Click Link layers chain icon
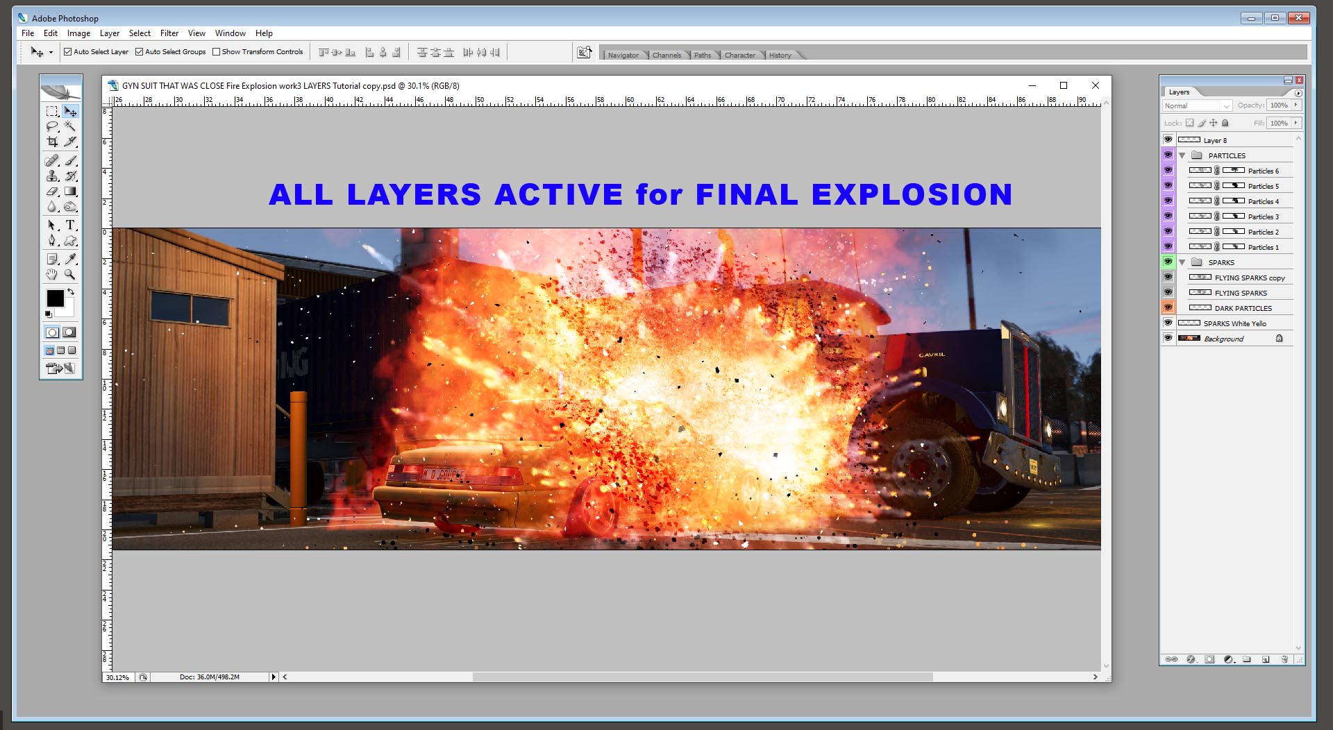Screen dimensions: 1333x730 [x=1171, y=659]
